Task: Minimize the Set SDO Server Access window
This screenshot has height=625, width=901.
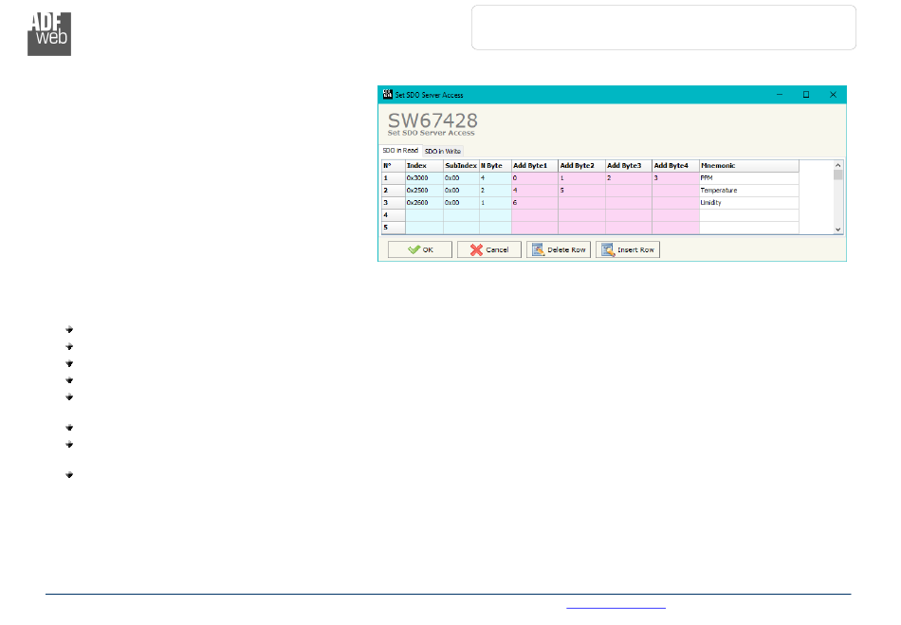Action: point(780,94)
